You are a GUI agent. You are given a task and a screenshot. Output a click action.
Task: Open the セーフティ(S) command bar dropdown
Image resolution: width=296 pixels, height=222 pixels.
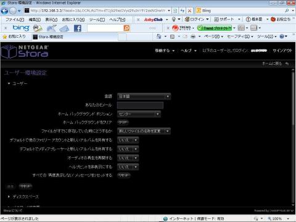click(x=240, y=36)
